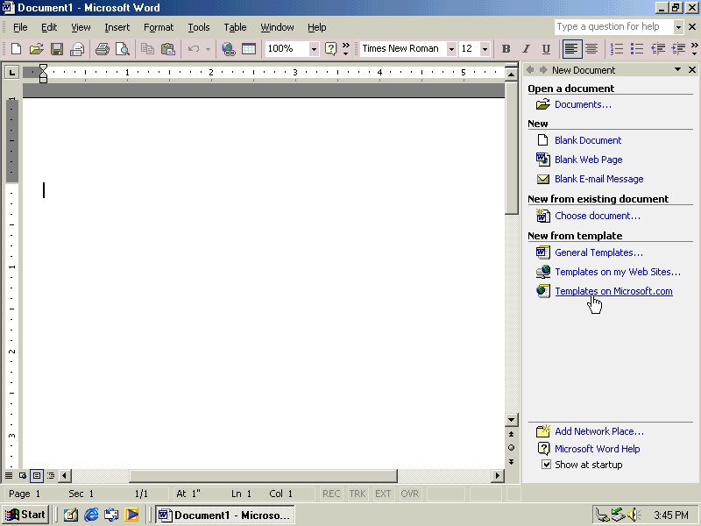Viewport: 701px width, 526px height.
Task: Click the Bullets list icon
Action: pyautogui.click(x=637, y=49)
